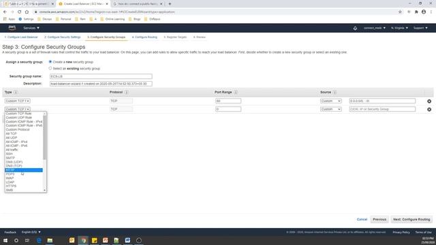Go to step 2 Configure Security Settings
This screenshot has height=245, width=436.
(x=62, y=37)
